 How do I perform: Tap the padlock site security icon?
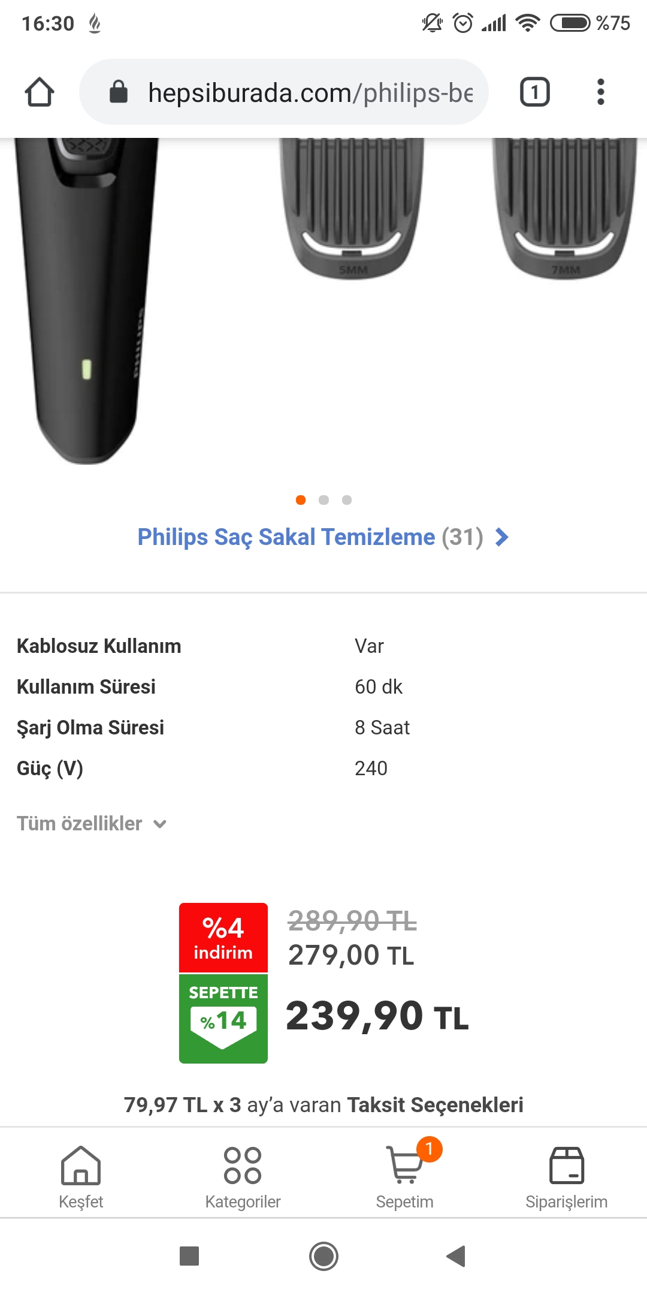pyautogui.click(x=119, y=92)
